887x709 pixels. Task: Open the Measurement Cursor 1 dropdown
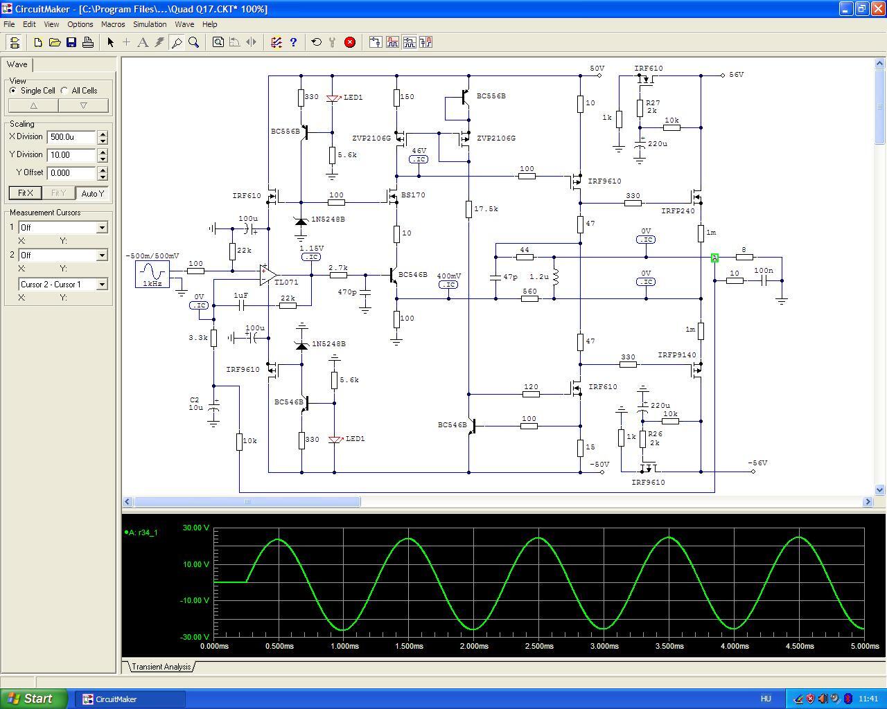pos(102,228)
